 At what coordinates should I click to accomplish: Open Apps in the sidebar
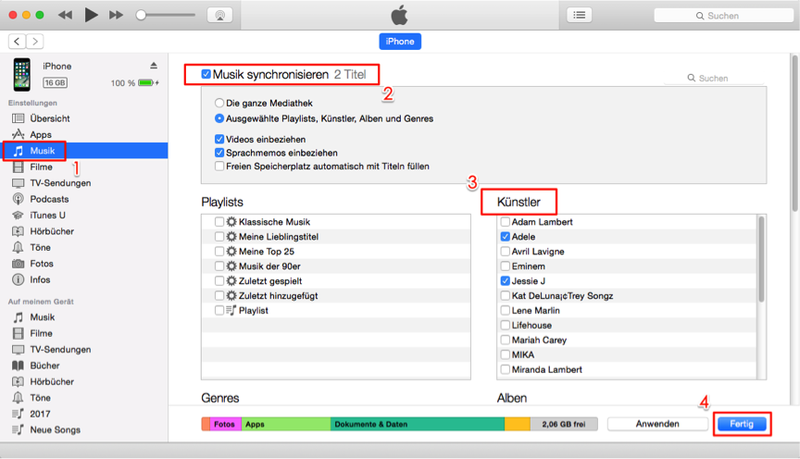click(x=41, y=134)
